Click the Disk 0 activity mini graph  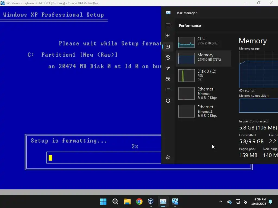(186, 76)
